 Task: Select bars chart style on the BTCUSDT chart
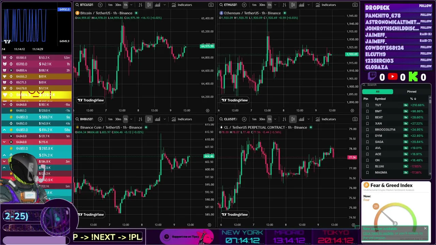point(140,5)
